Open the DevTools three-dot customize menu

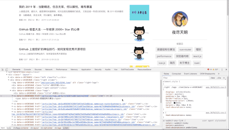222,70
